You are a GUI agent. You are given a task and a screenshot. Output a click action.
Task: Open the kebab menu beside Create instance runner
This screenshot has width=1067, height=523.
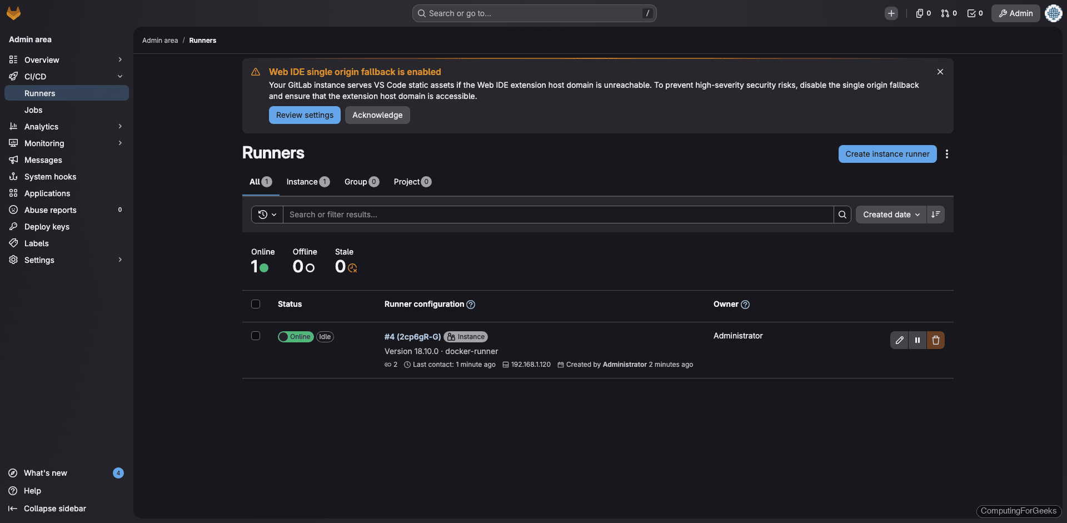point(947,154)
